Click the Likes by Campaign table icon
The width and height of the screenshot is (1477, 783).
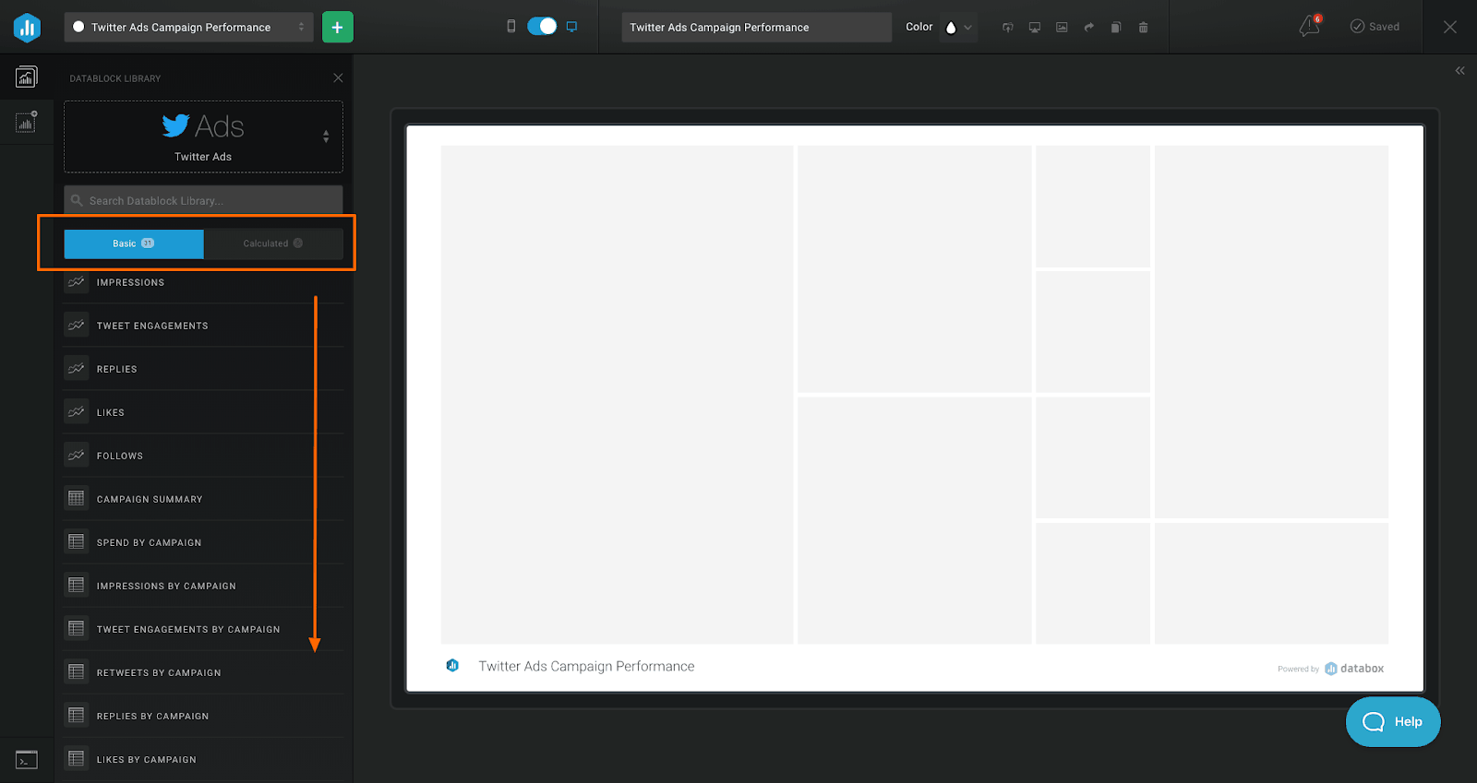(77, 759)
